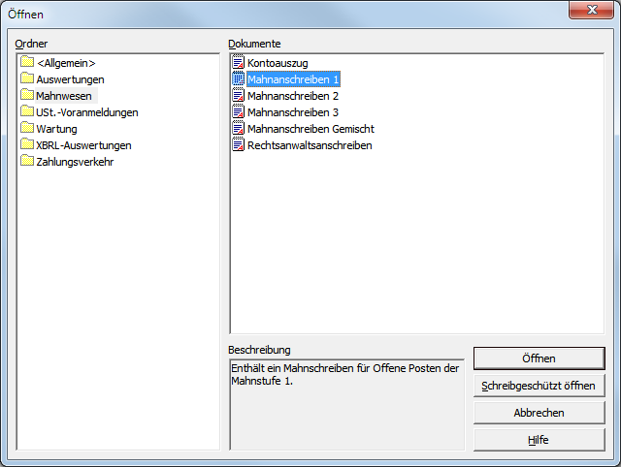621x467 pixels.
Task: Click Schreibgeschützt öffnen button
Action: [539, 386]
